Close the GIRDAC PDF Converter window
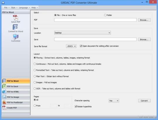 153,2
